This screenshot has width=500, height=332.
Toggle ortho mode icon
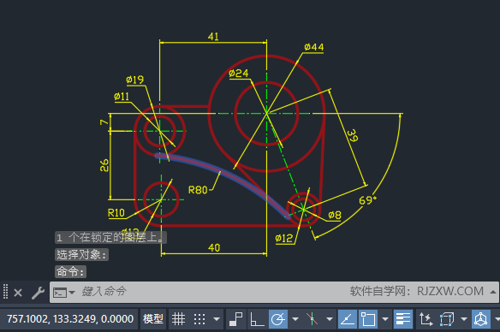click(x=257, y=319)
